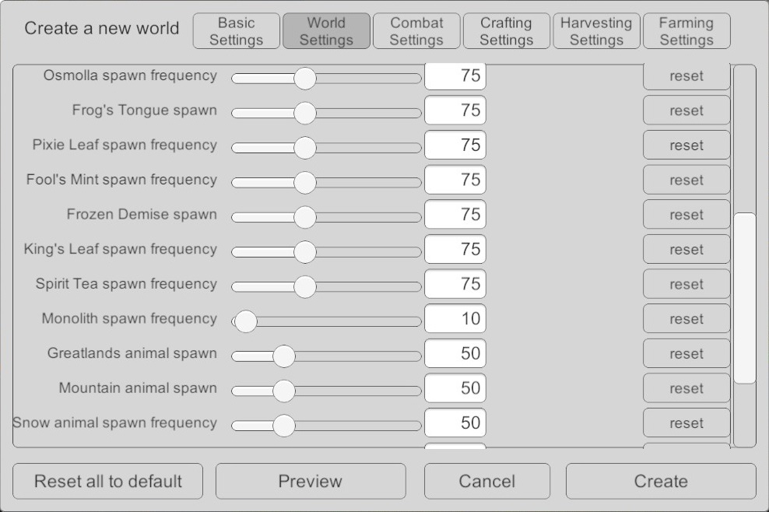This screenshot has width=769, height=512.
Task: Click the Pixie Leaf spawn value field
Action: tap(455, 146)
